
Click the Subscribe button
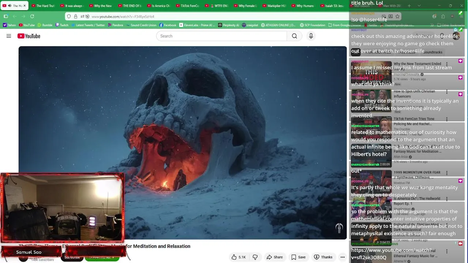click(72, 257)
